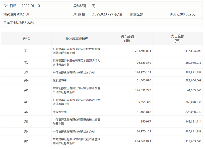Select the 买5 row label
Image resolution: width=205 pixels, height=149 pixels.
(x=26, y=90)
